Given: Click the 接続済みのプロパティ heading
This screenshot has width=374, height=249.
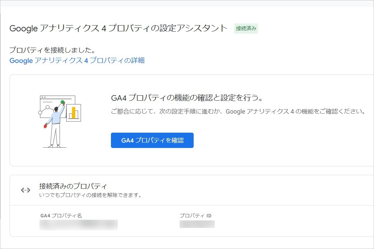Looking at the screenshot, I should click(73, 186).
